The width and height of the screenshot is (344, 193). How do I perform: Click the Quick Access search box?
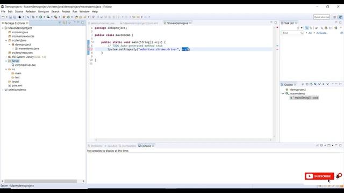click(x=321, y=17)
